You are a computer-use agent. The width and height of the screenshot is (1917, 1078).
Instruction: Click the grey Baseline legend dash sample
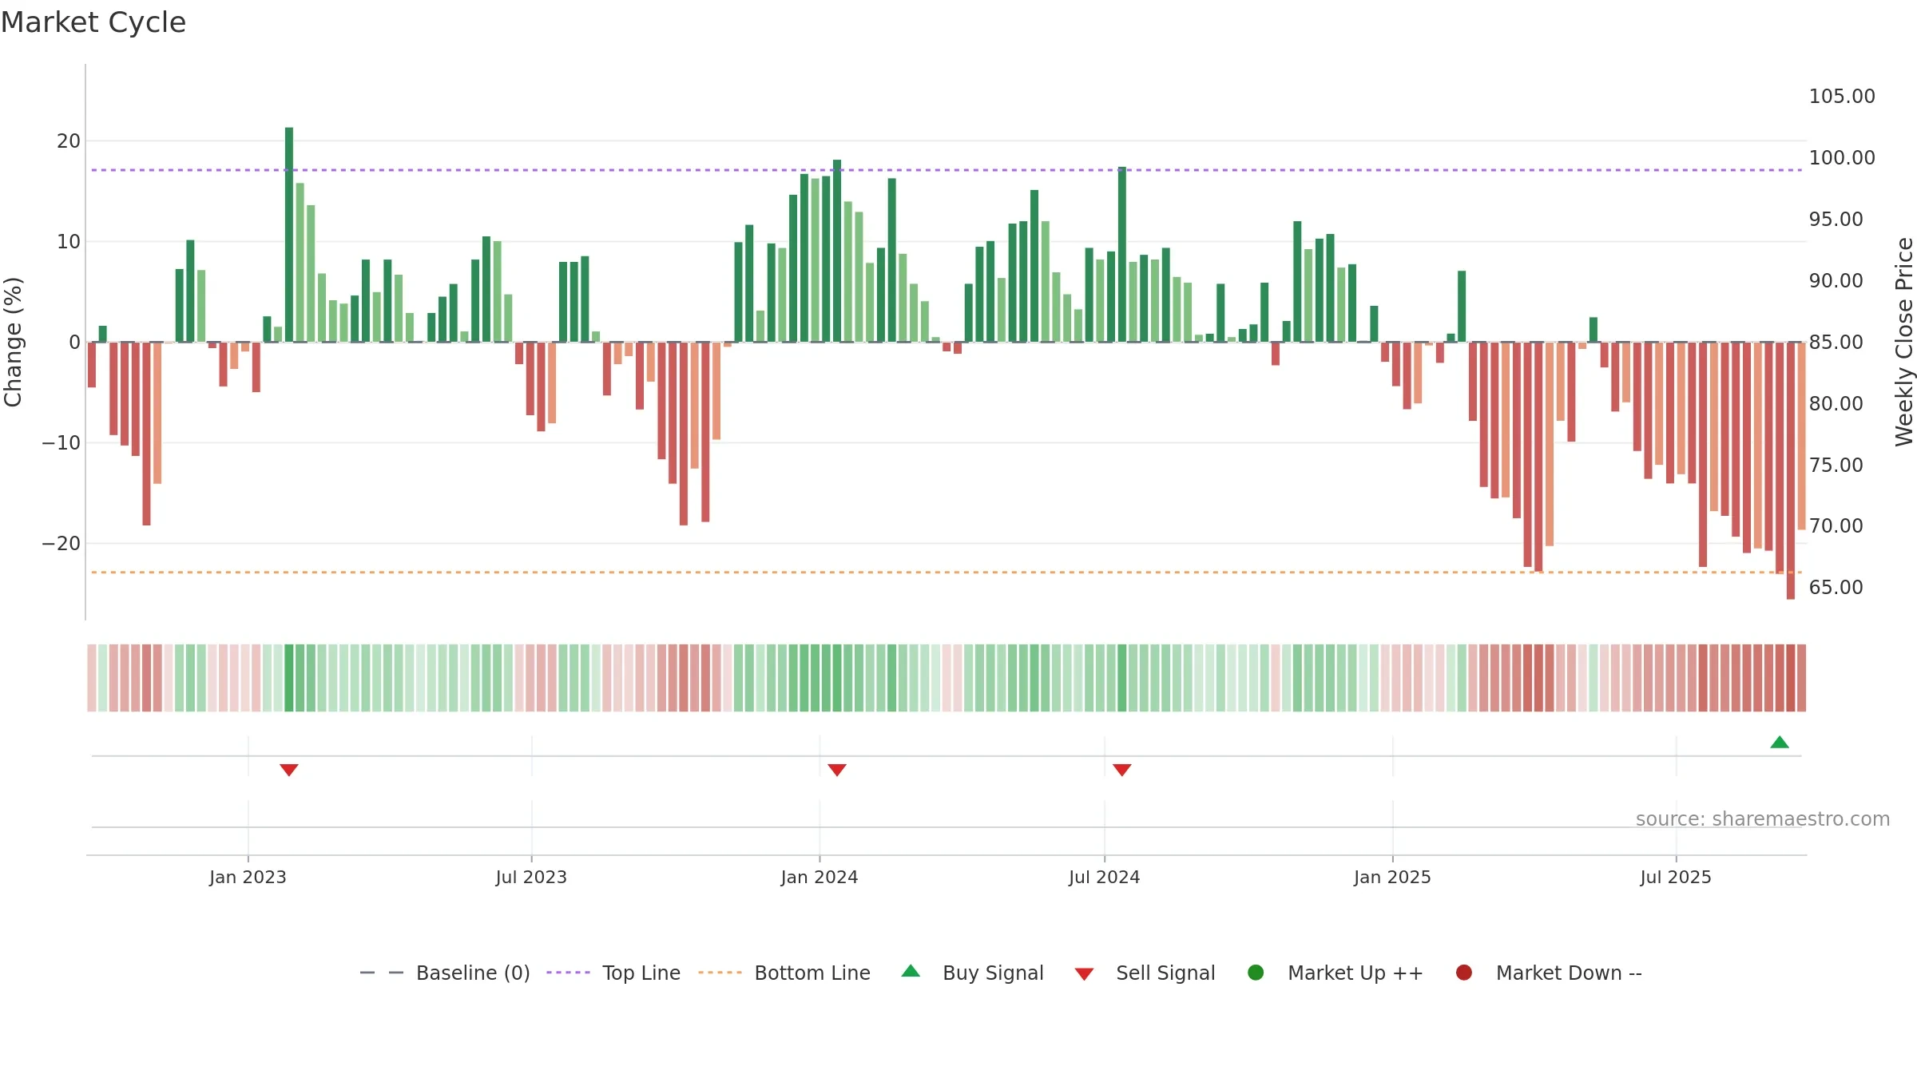point(382,973)
